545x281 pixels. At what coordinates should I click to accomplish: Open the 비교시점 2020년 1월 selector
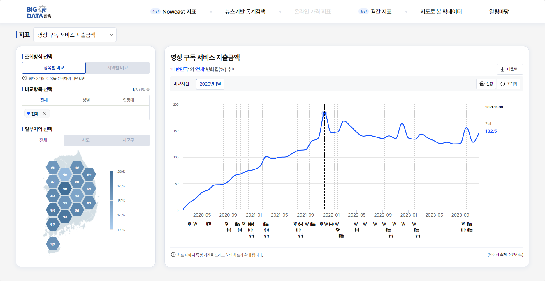tap(210, 84)
